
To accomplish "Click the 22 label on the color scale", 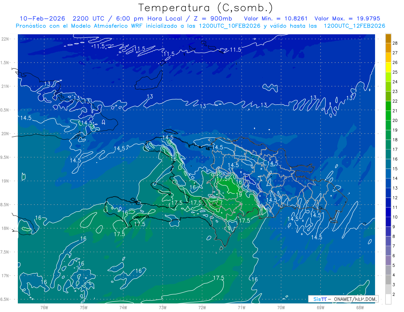I will pos(395,101).
